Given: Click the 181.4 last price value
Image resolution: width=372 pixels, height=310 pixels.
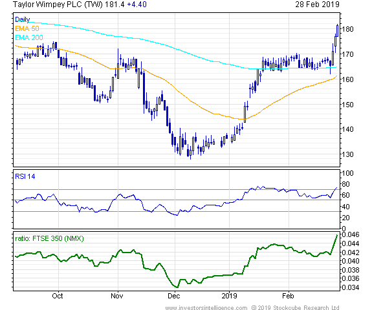Looking at the screenshot, I should (x=115, y=5).
